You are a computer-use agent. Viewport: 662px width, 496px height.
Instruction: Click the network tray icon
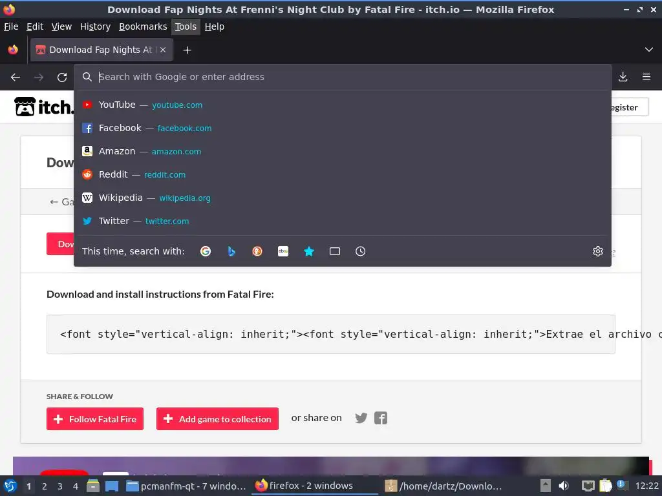[x=588, y=486]
